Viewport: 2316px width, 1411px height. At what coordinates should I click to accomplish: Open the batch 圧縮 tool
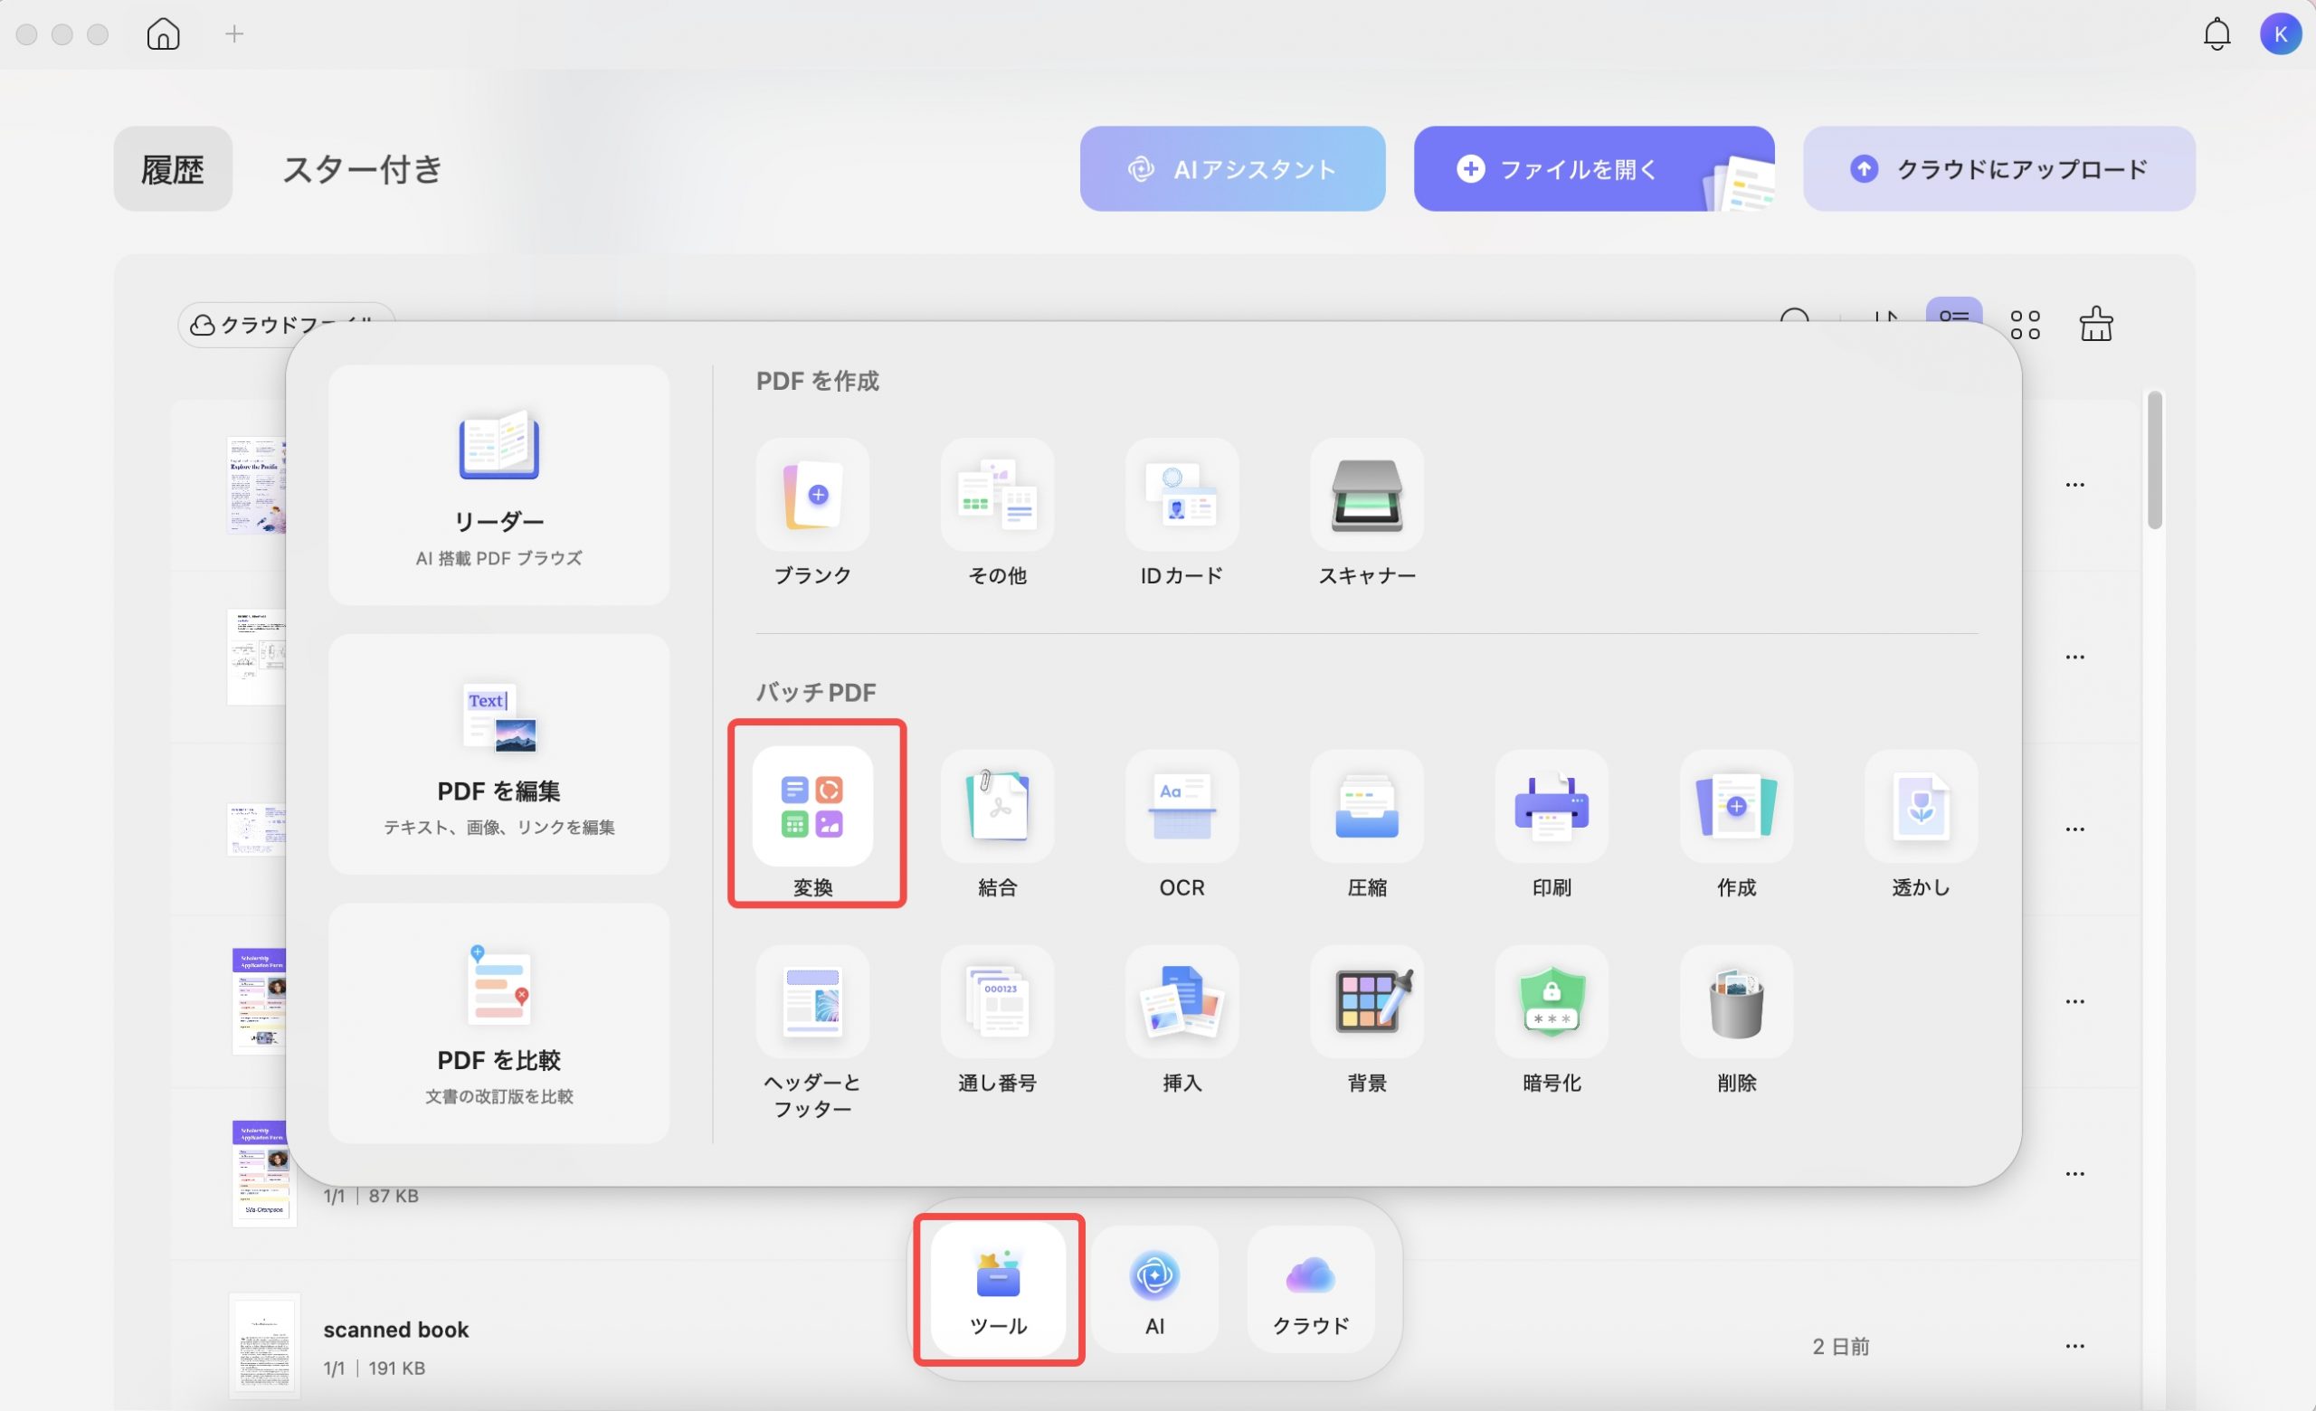pyautogui.click(x=1367, y=806)
